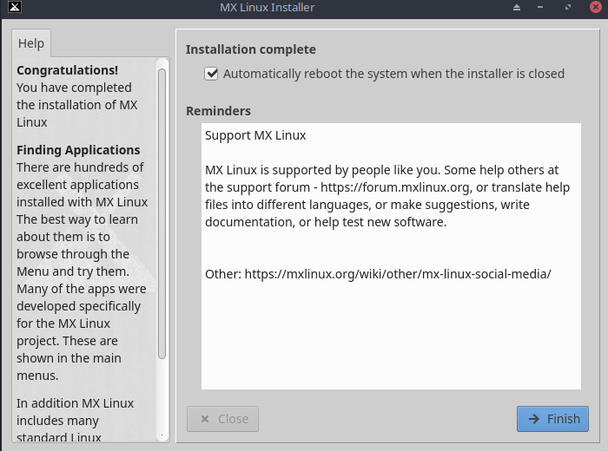Click the 'MX Linux Installer' window title
608x451 pixels.
[x=268, y=7]
